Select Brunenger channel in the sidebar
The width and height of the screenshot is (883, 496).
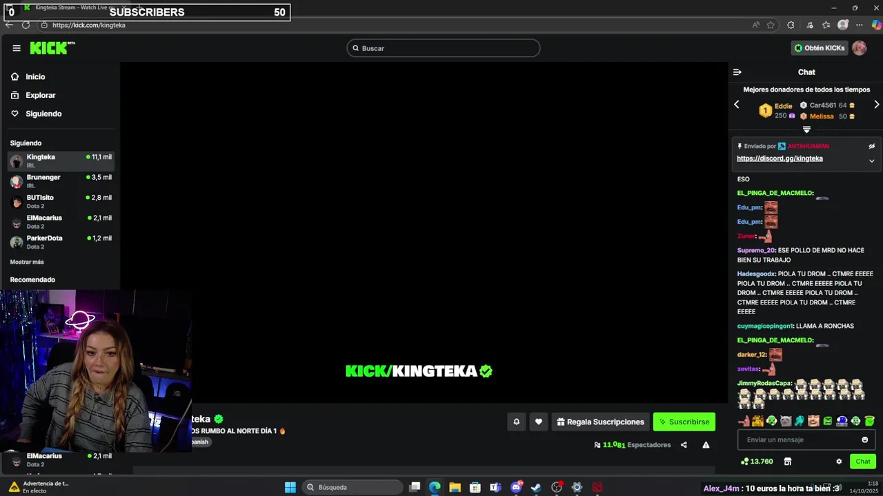click(61, 181)
